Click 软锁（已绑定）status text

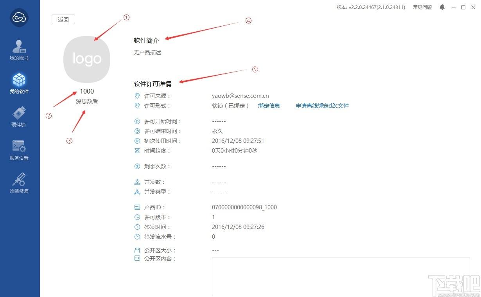[x=231, y=106]
